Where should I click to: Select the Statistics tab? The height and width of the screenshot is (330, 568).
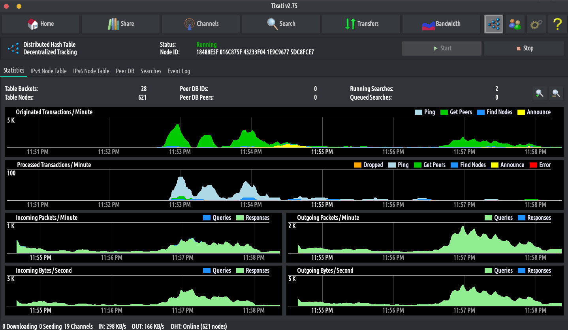pyautogui.click(x=14, y=71)
